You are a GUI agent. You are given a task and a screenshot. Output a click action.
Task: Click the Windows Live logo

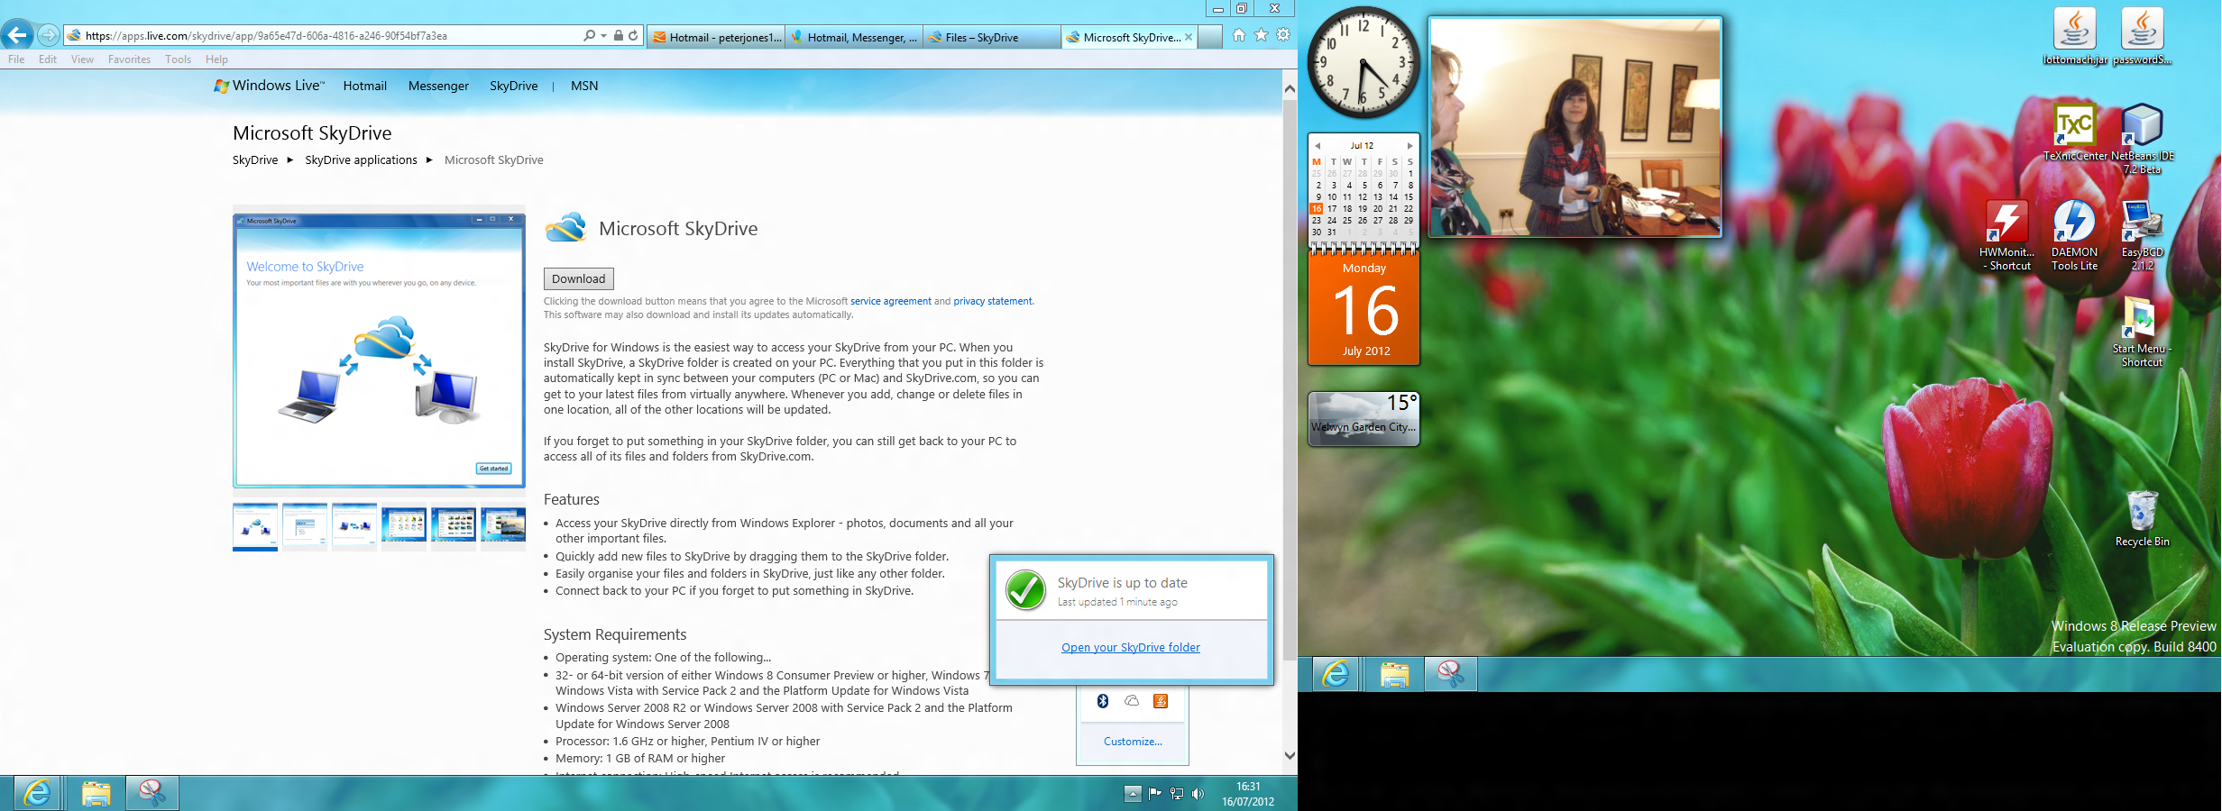(x=269, y=86)
